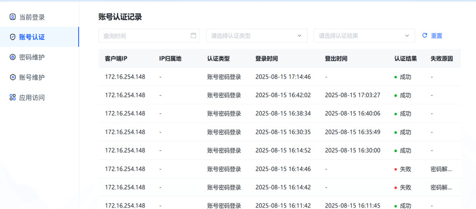Expand the 认证类型 dropdown chevron arrow

299,36
